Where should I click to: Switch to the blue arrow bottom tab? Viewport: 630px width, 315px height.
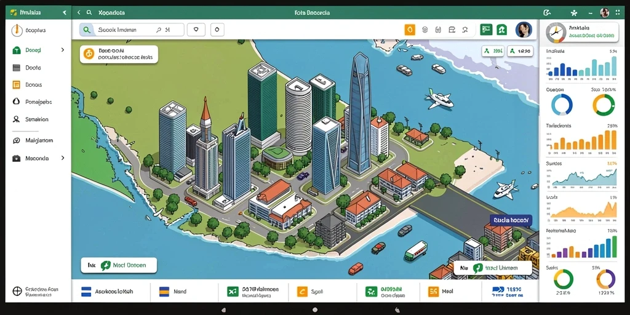pos(507,291)
